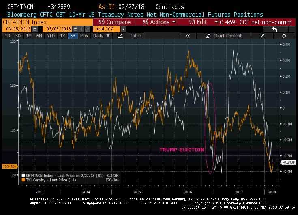This screenshot has width=298, height=215.
Task: Select the 6M time range tab
Action: pos(39,36)
